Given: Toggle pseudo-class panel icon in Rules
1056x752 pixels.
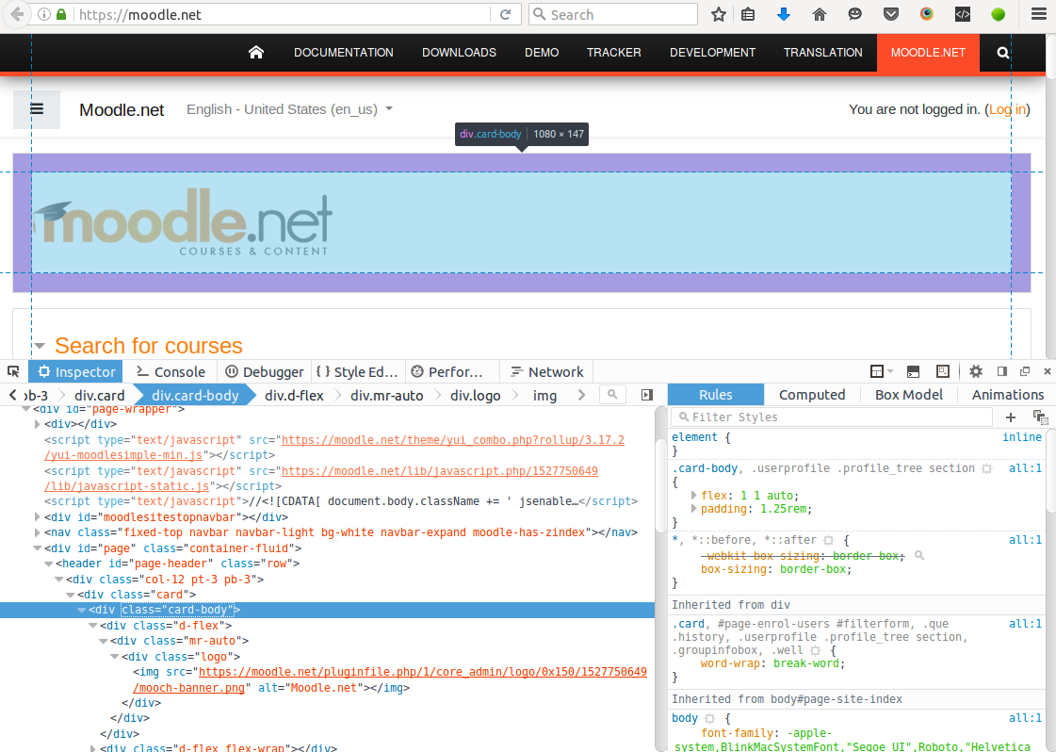Looking at the screenshot, I should coord(1041,417).
